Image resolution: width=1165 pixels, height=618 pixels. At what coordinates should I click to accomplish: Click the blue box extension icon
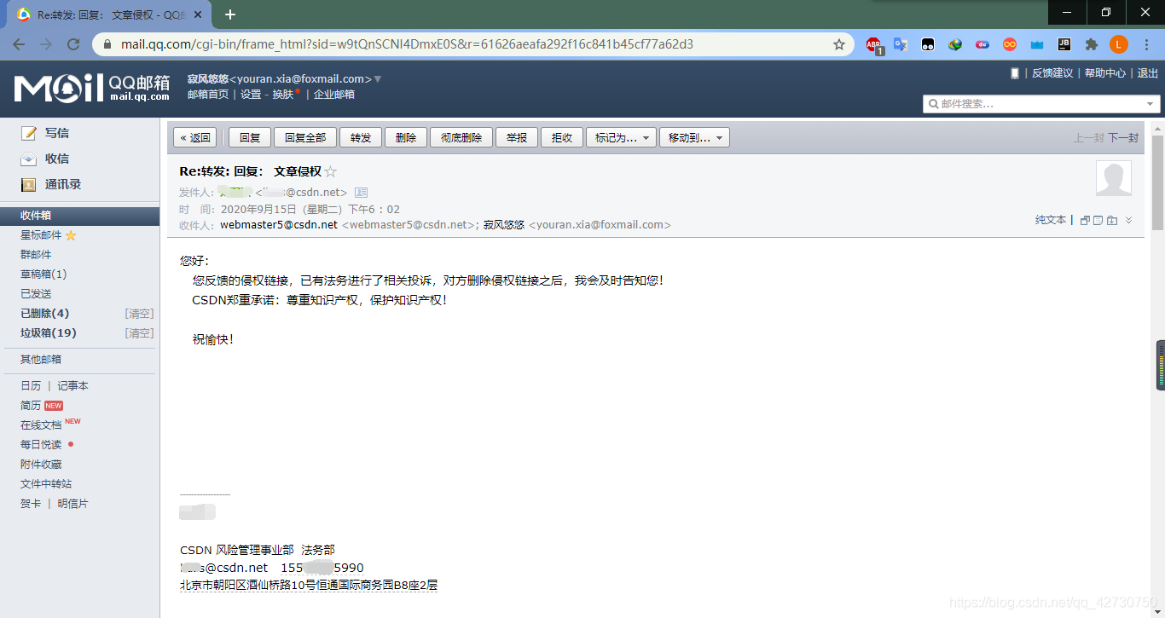pyautogui.click(x=1036, y=44)
